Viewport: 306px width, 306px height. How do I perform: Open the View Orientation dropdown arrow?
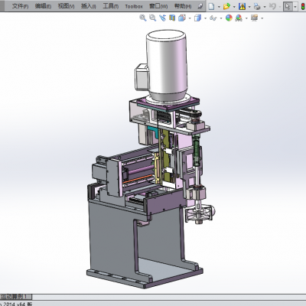190,18
